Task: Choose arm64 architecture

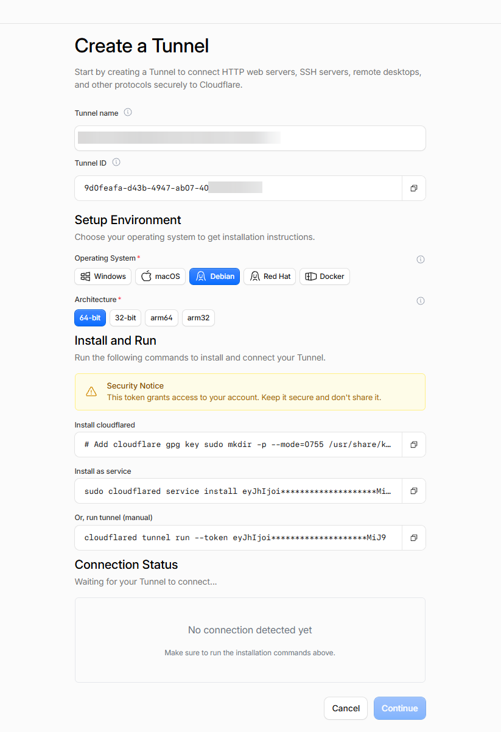Action: [x=162, y=318]
